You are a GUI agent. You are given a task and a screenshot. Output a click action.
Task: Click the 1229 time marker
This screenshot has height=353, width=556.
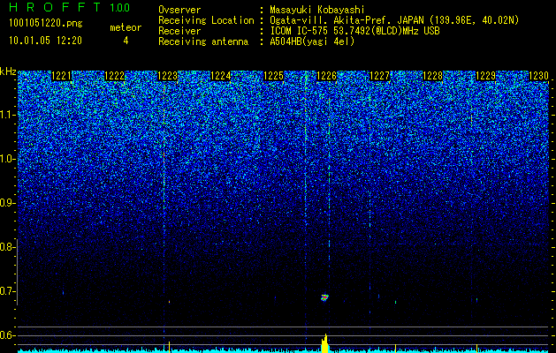point(485,76)
